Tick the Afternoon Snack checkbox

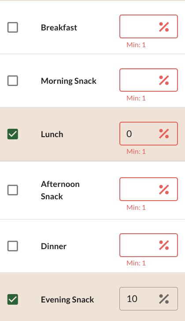click(13, 190)
